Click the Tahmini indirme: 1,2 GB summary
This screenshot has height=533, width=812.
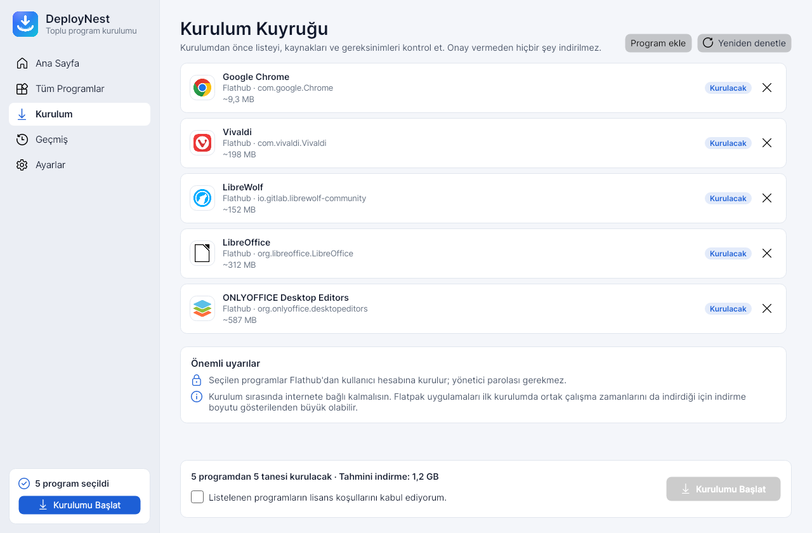click(389, 477)
